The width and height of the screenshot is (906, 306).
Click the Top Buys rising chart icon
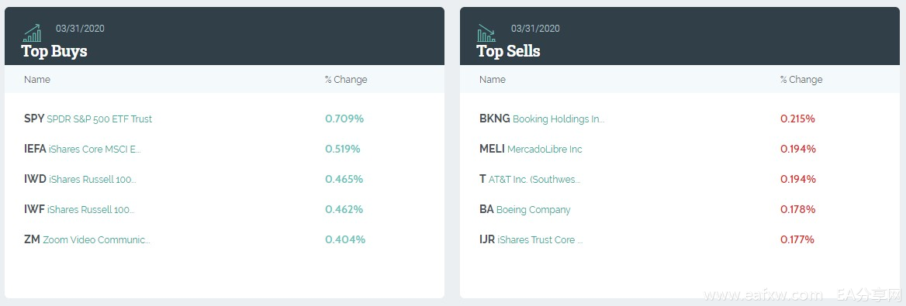pos(32,33)
